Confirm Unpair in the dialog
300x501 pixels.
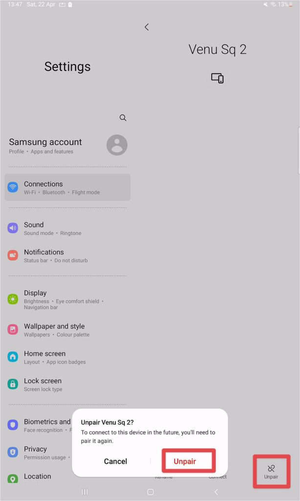coord(185,461)
